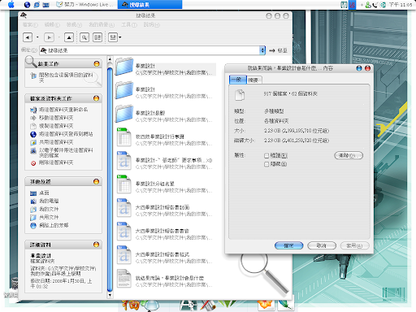Open the Forward button history dropdown
Image resolution: width=416 pixels, height=312 pixels.
tap(58, 37)
